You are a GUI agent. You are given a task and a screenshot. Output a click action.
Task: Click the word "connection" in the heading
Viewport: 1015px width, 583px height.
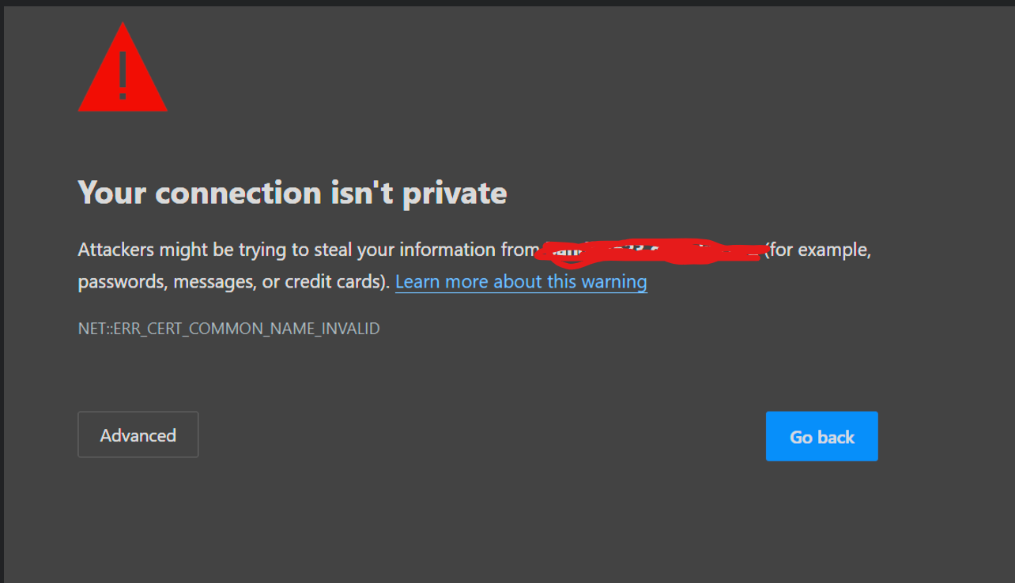tap(237, 193)
